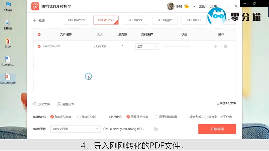Click the 开始转换 button

click(x=217, y=129)
